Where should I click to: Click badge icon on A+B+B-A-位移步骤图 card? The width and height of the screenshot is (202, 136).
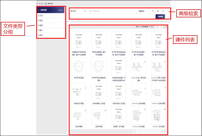coord(165,88)
